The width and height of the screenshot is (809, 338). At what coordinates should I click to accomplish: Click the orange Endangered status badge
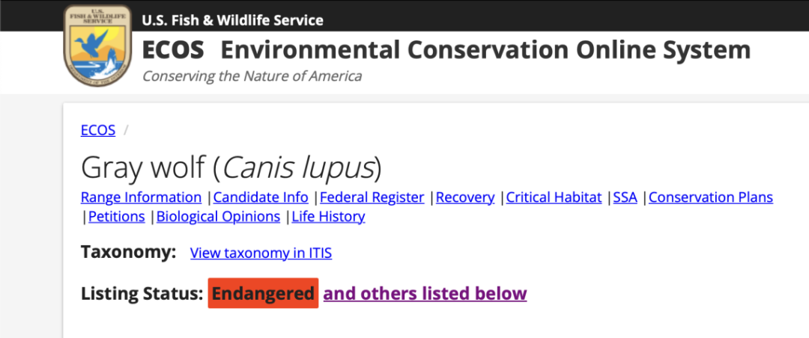263,293
